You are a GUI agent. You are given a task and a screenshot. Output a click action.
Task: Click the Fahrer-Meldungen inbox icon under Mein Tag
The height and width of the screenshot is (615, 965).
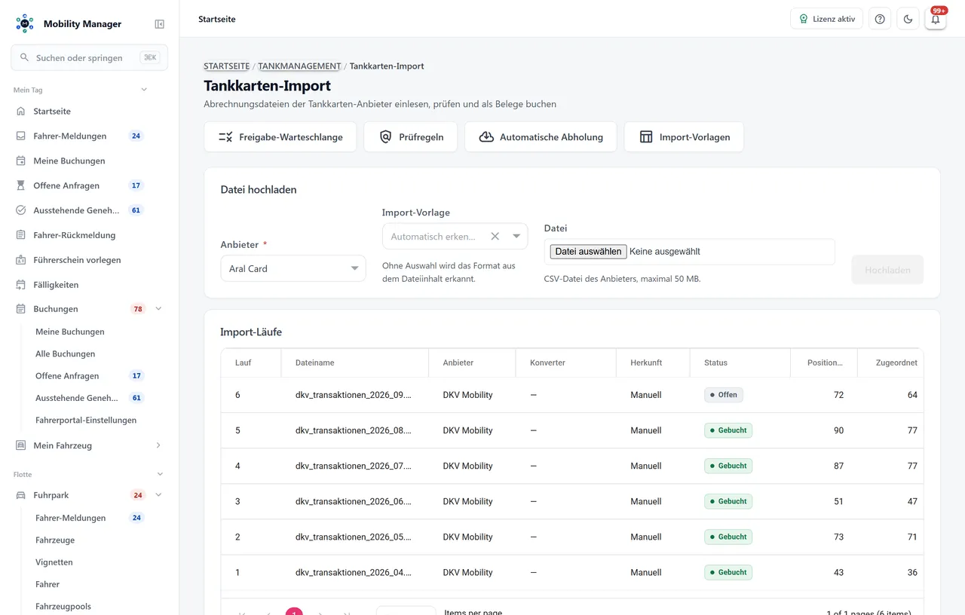click(x=20, y=136)
